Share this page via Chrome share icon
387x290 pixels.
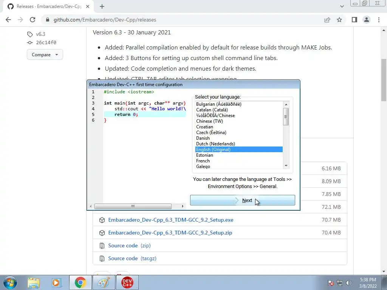click(327, 20)
